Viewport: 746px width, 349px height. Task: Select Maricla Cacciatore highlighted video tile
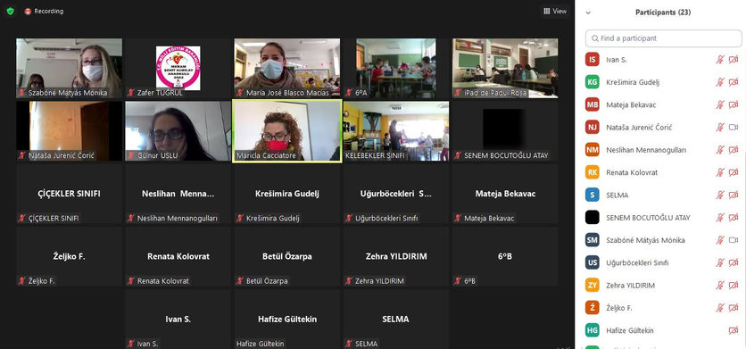286,131
